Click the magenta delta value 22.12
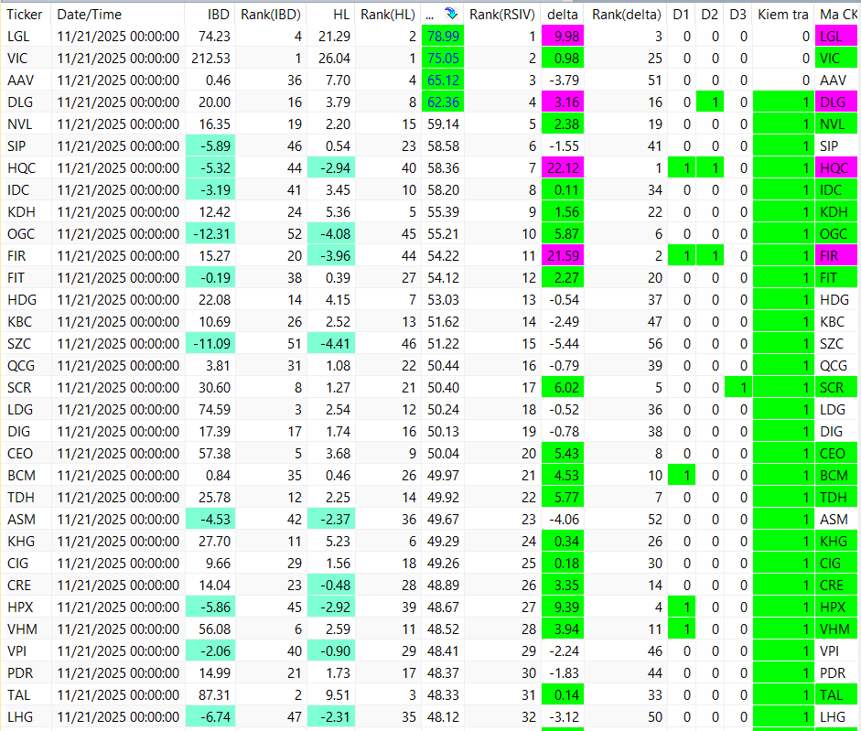This screenshot has width=861, height=731. pos(563,168)
